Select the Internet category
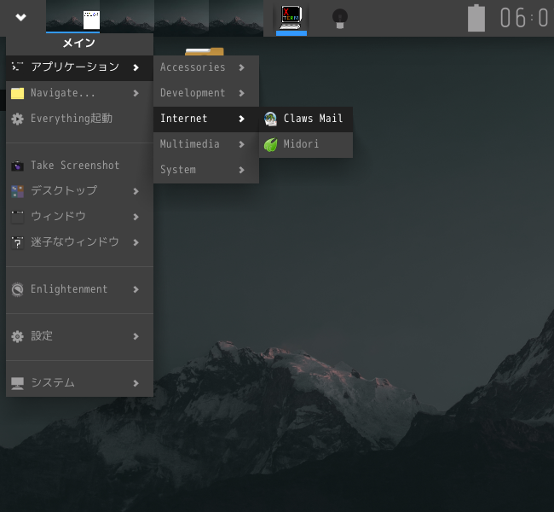Screen dimensions: 554x512 click(x=206, y=119)
